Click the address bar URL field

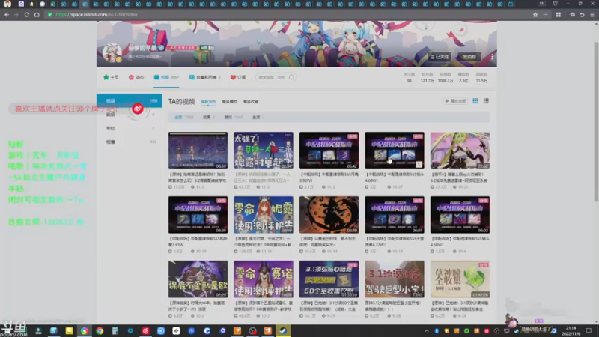[x=287, y=14]
